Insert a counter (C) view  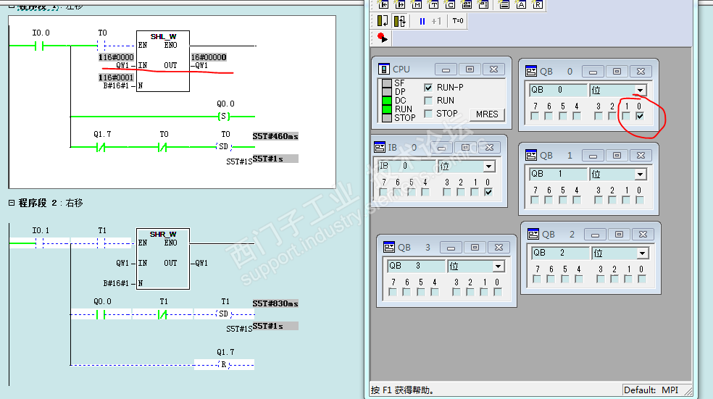(x=450, y=4)
